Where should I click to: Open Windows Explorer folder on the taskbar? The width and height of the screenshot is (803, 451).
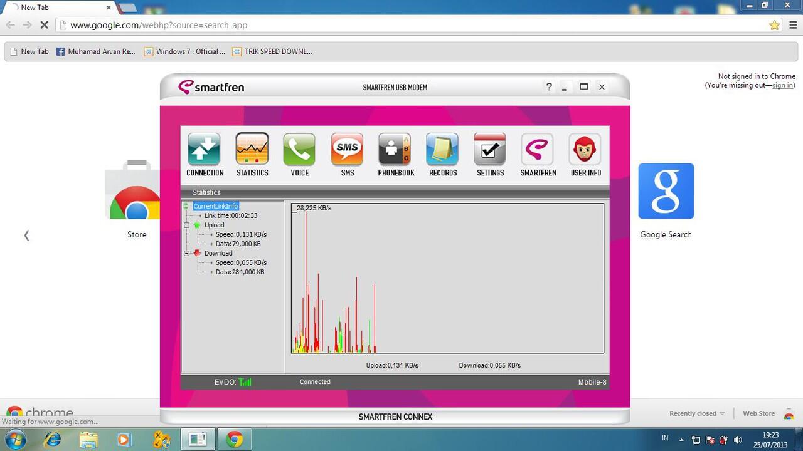[88, 439]
